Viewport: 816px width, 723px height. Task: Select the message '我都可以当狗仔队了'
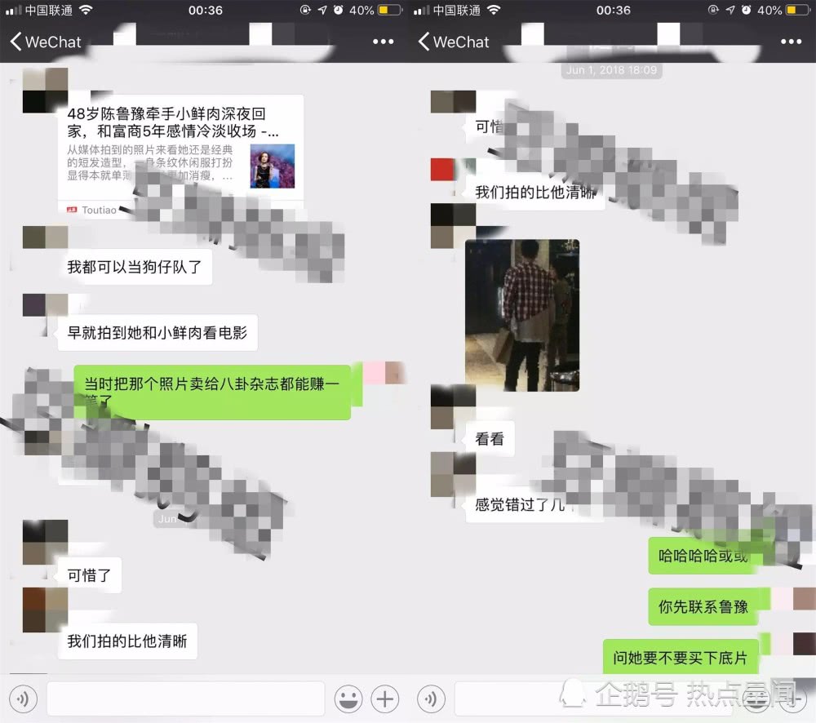tap(135, 267)
